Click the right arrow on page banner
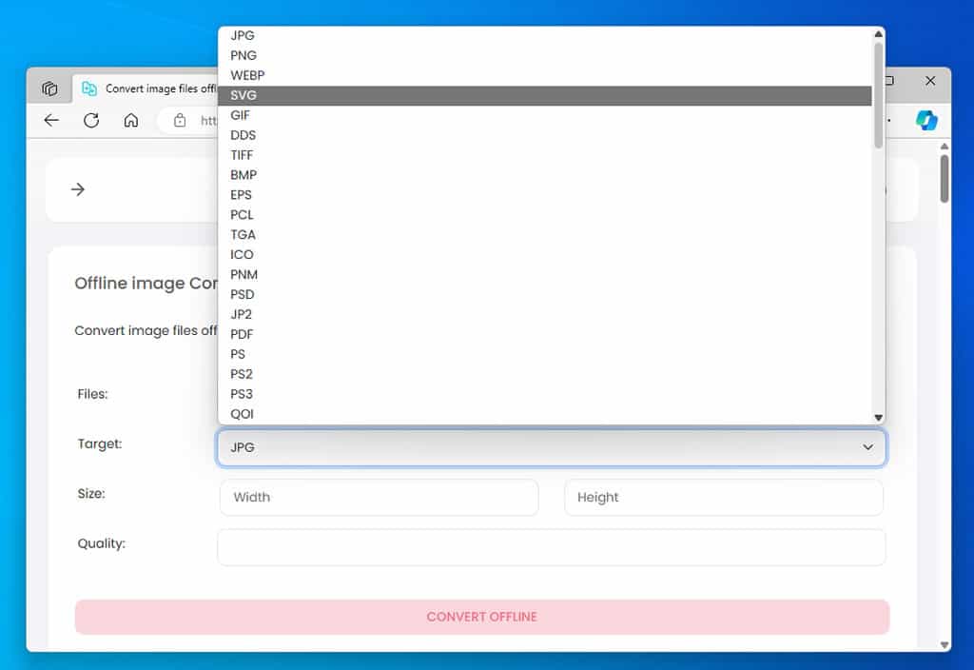This screenshot has height=670, width=974. point(78,189)
